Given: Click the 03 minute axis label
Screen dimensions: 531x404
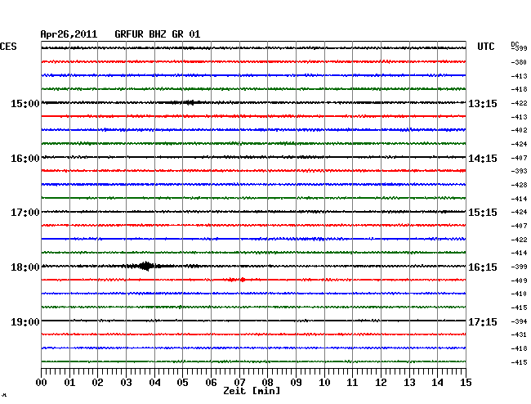Looking at the screenshot, I should pos(126,383).
